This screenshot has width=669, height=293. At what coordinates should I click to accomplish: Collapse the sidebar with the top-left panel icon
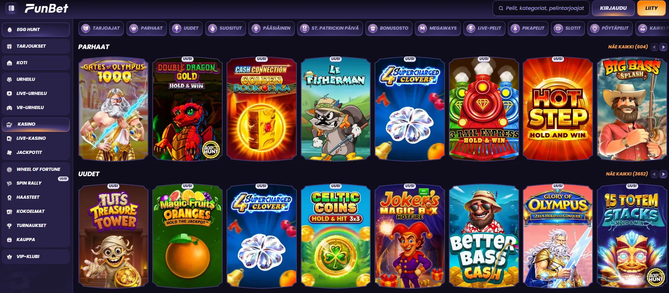point(11,8)
